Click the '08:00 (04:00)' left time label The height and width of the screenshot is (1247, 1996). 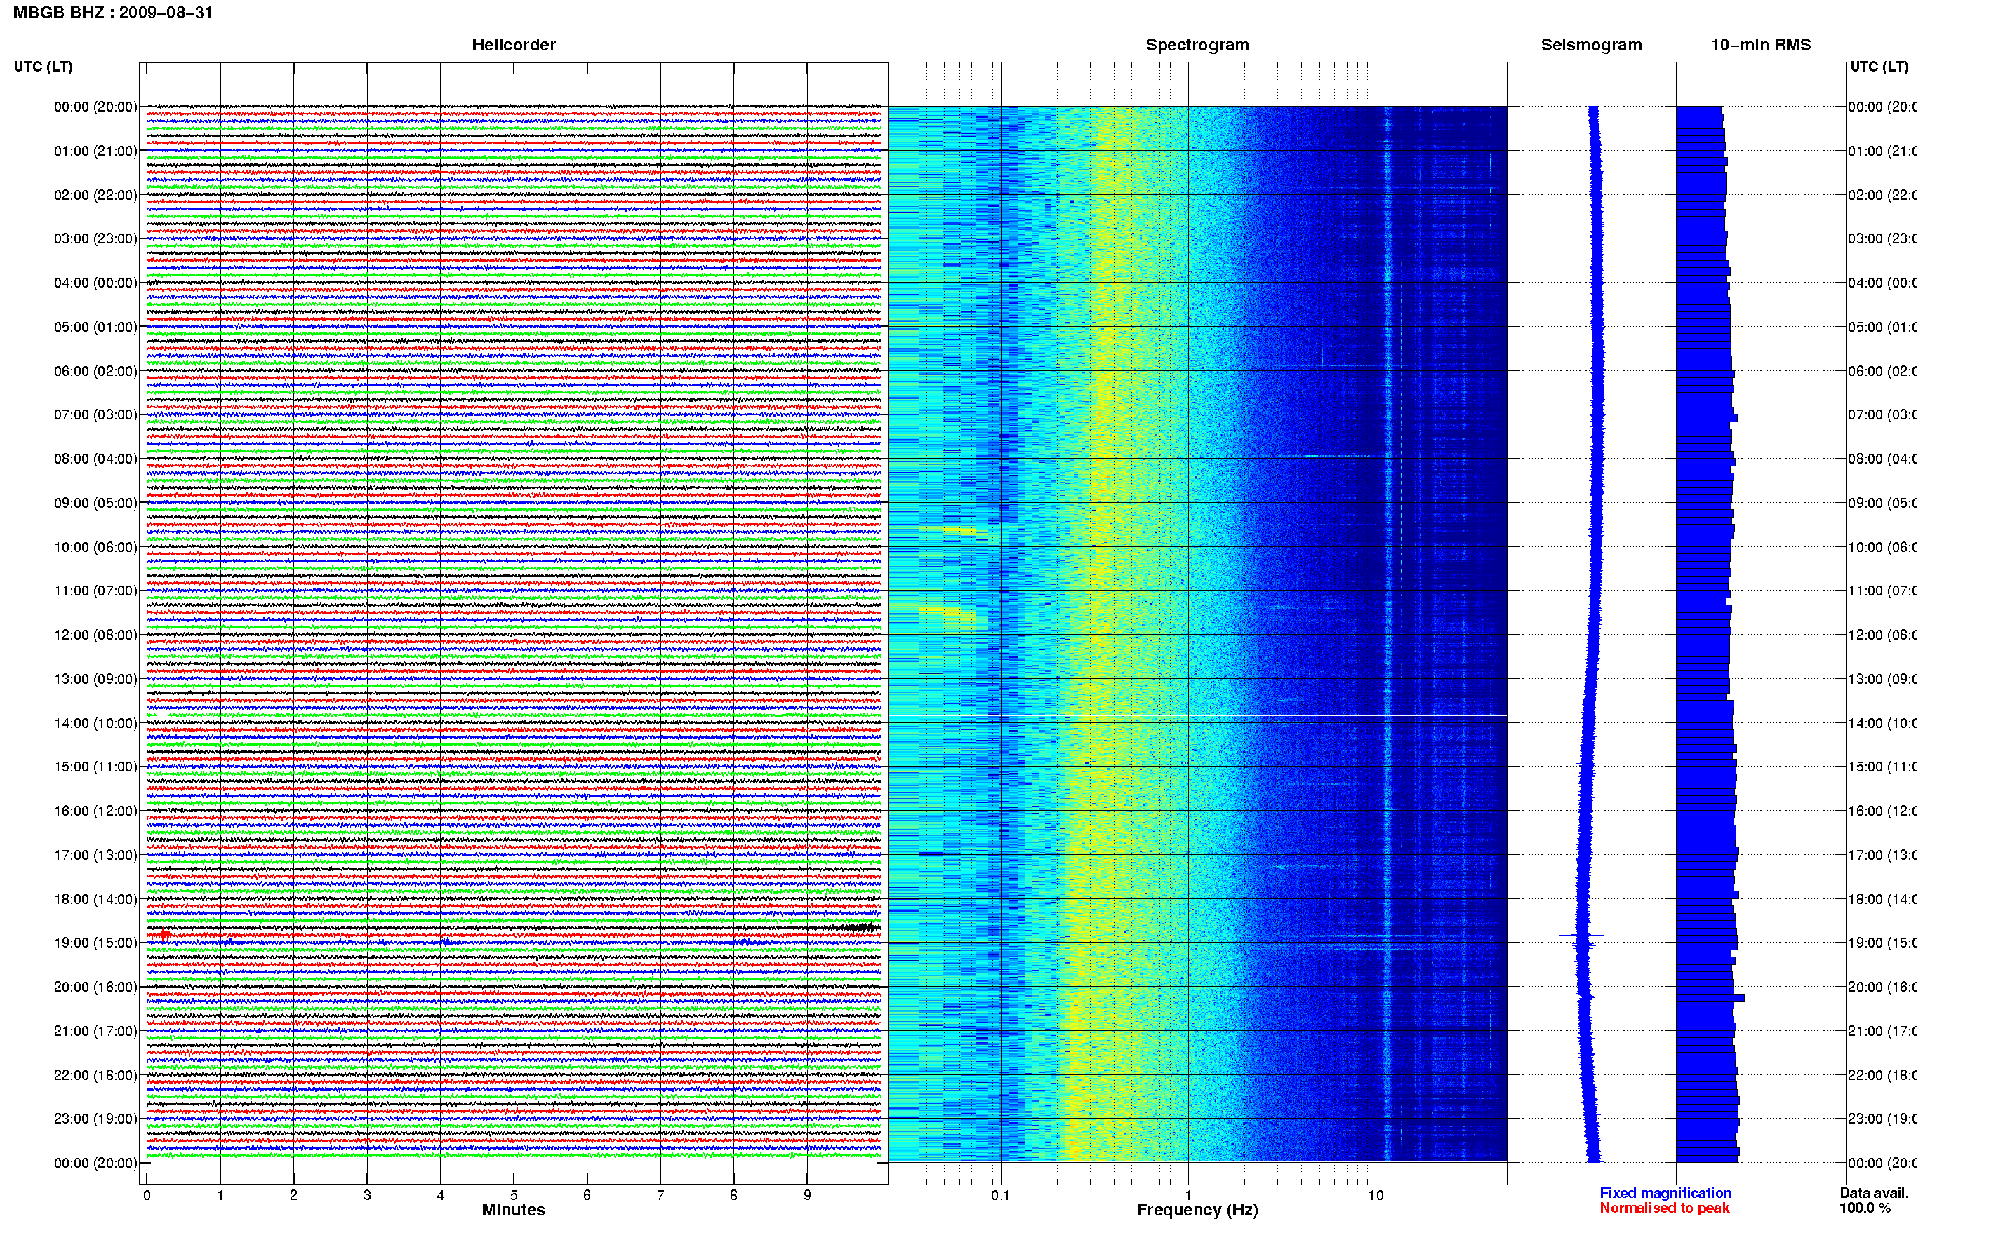[95, 459]
